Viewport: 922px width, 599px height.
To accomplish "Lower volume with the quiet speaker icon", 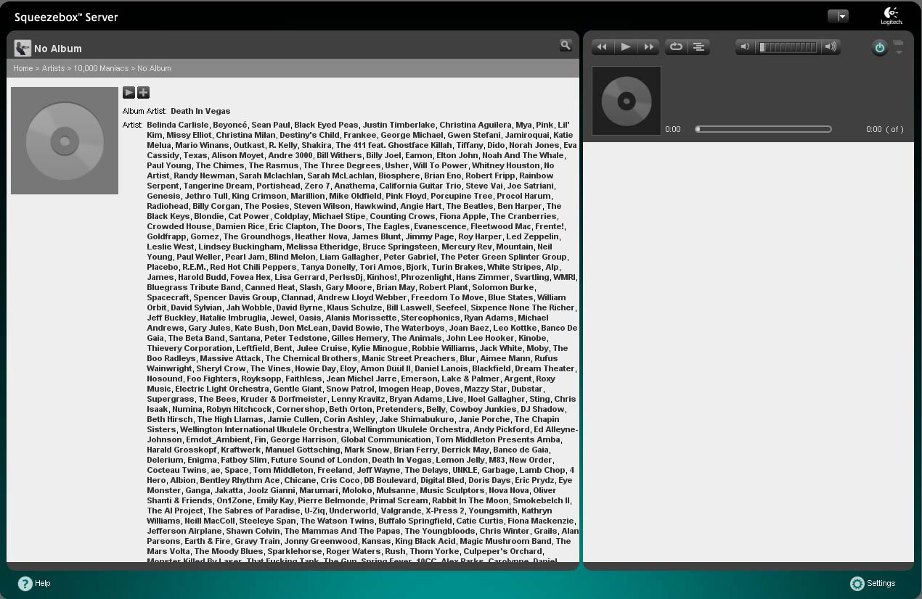I will (x=744, y=47).
